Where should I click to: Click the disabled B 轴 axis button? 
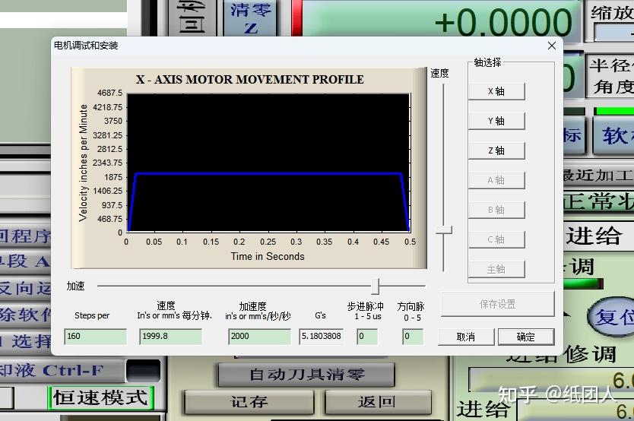(x=496, y=210)
